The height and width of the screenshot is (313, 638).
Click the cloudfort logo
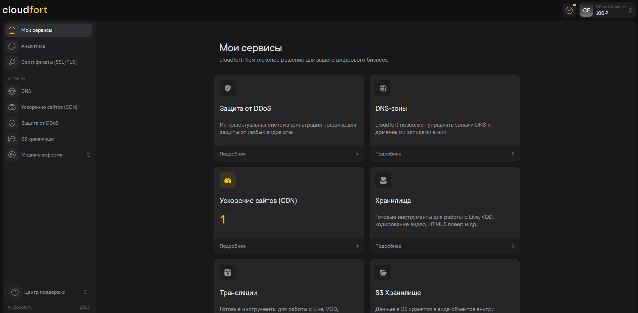(25, 10)
